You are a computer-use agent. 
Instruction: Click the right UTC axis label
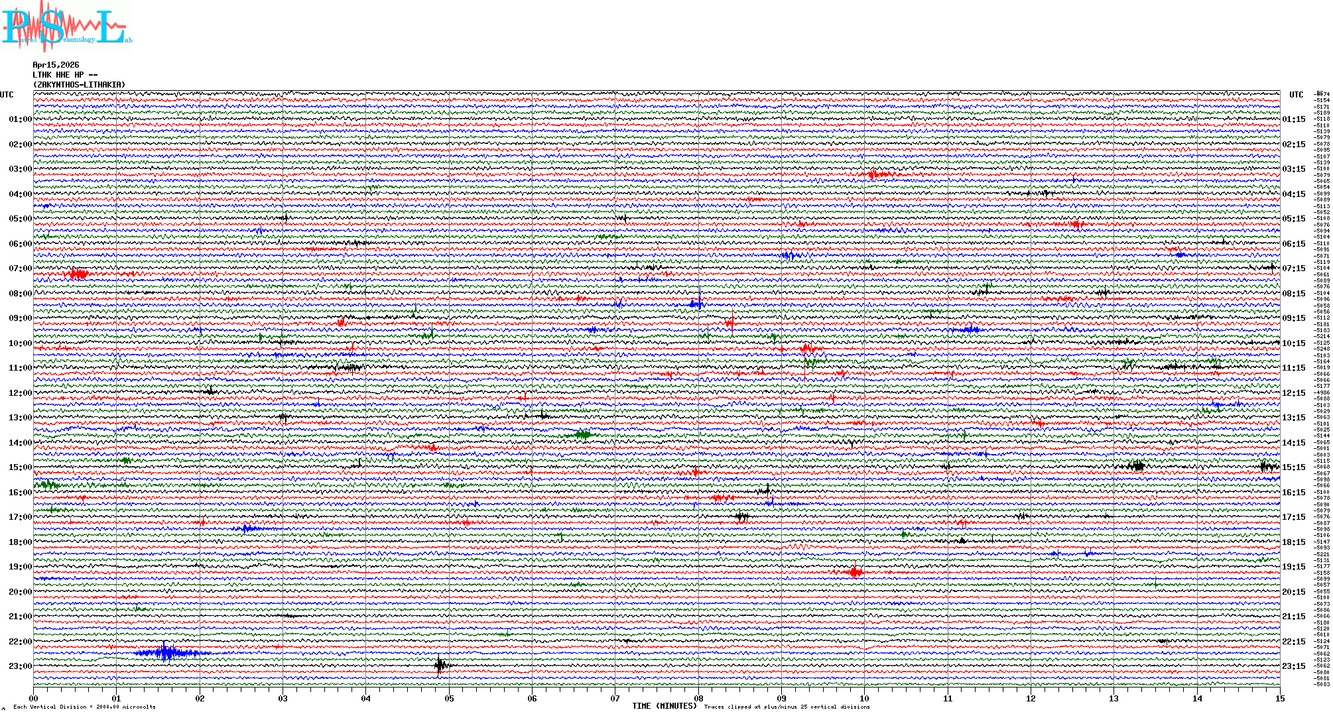1296,95
